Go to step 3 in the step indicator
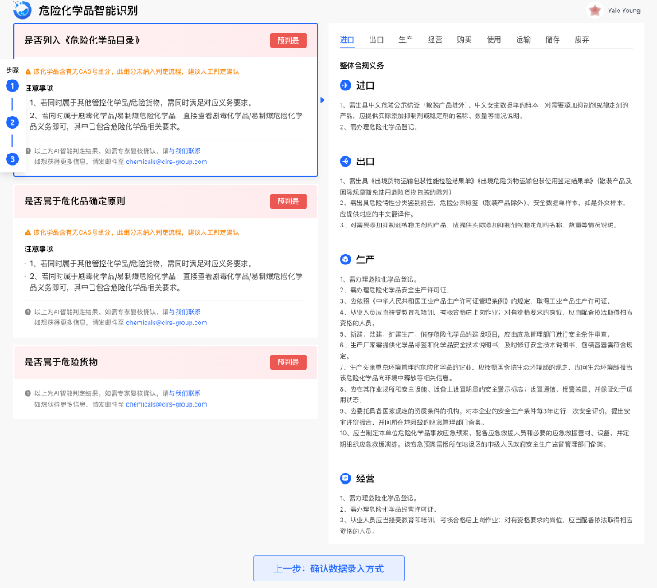Image resolution: width=657 pixels, height=588 pixels. pos(11,158)
